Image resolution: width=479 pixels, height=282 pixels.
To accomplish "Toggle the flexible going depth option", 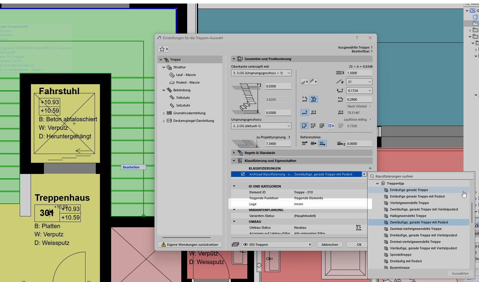I will pyautogui.click(x=304, y=99).
